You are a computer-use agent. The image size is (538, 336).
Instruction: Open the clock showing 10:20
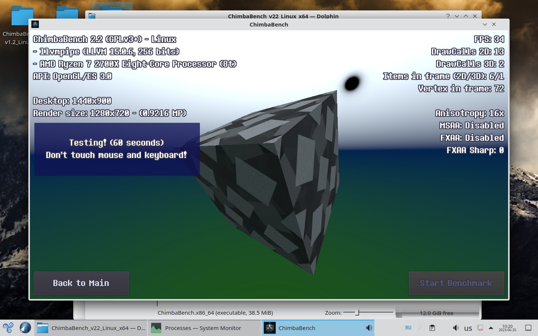(507, 328)
